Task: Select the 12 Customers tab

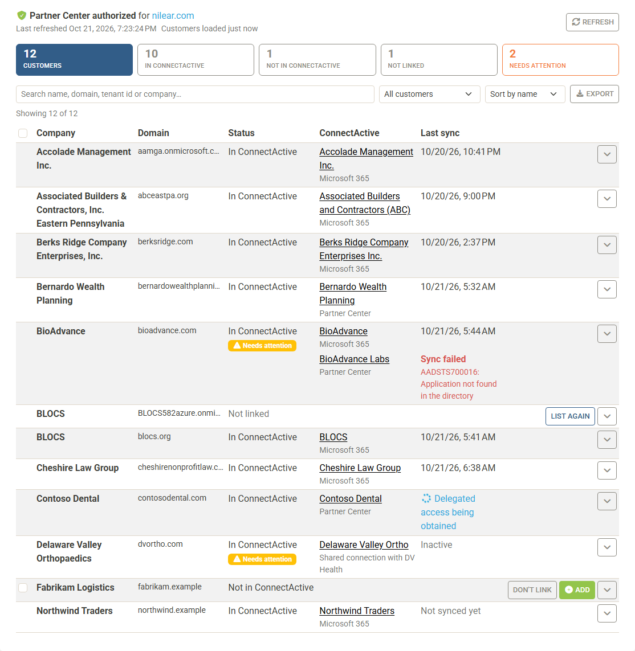Action: [x=75, y=60]
